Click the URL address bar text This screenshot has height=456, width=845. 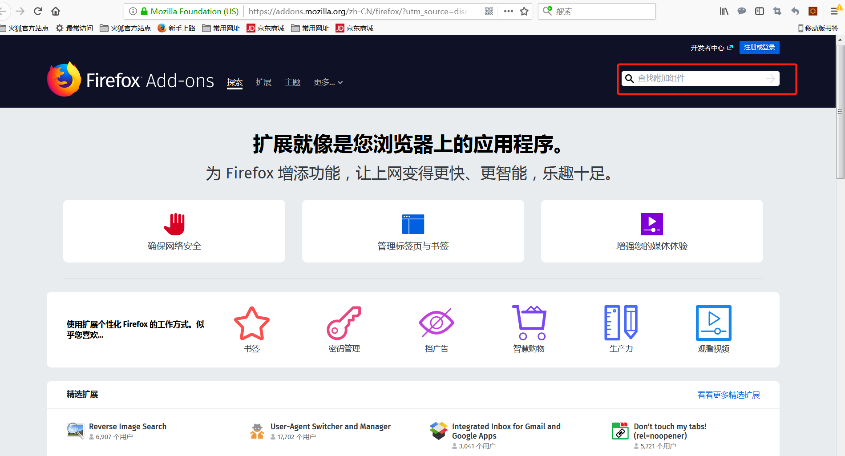[358, 11]
